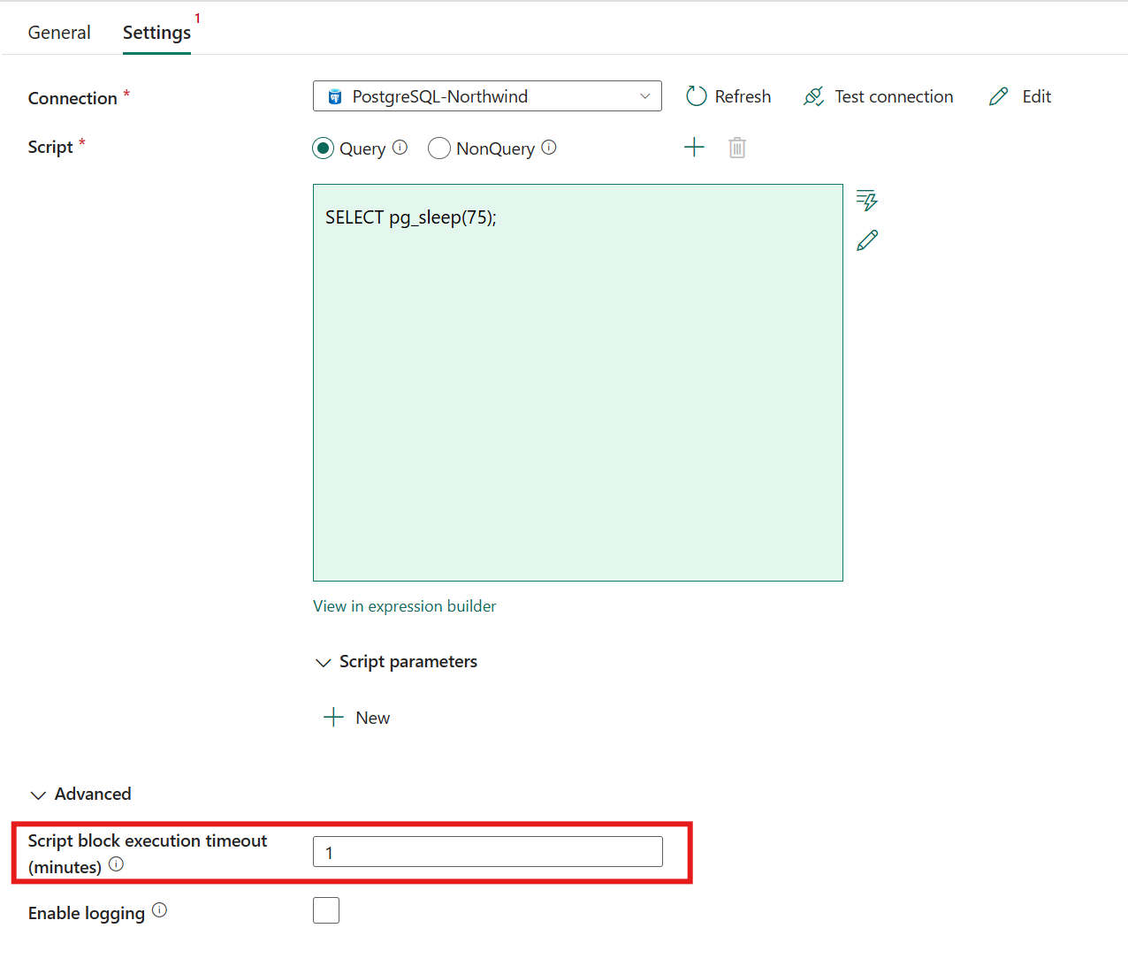Select the NonQuery radio button
The image size is (1128, 966).
tap(439, 148)
